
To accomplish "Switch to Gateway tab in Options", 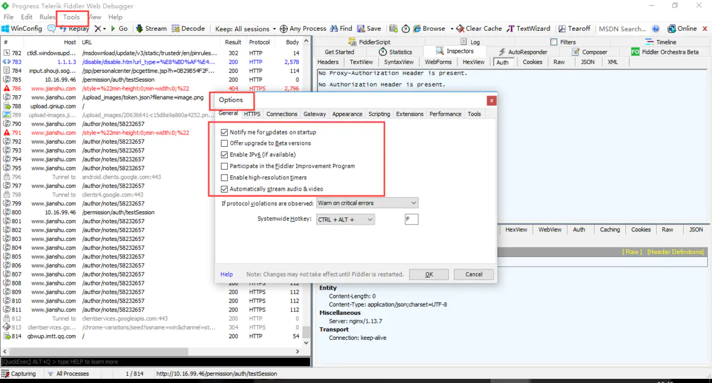I will tap(314, 114).
